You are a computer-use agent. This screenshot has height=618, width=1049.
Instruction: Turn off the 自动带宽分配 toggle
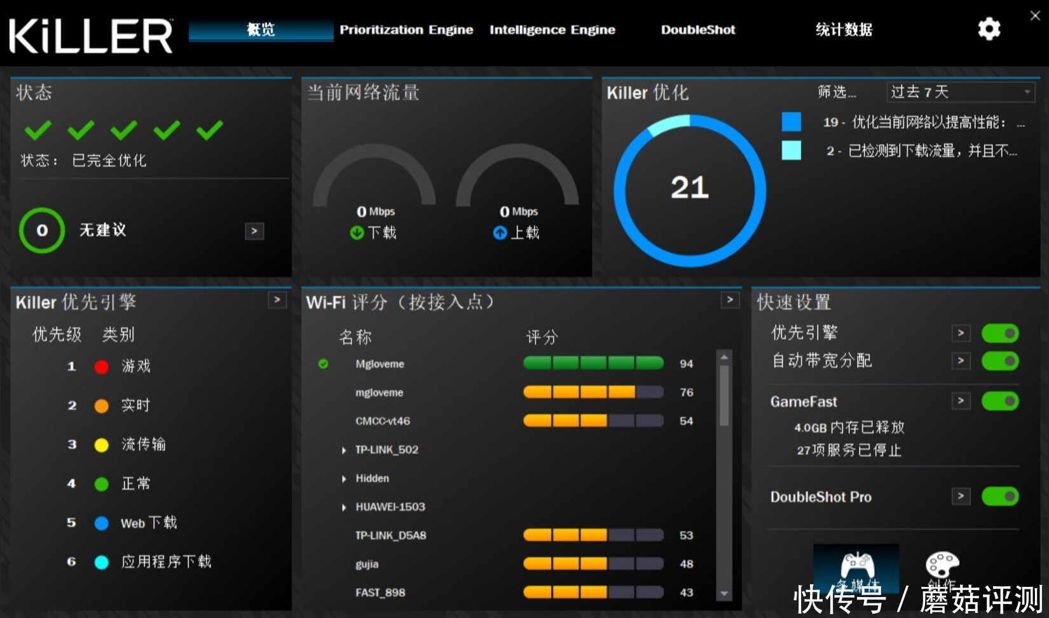tap(1000, 361)
